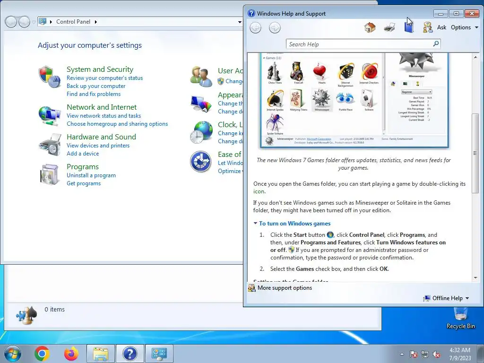Click the Ask people icon
Viewport: 484px width, 363px height.
pyautogui.click(x=428, y=27)
